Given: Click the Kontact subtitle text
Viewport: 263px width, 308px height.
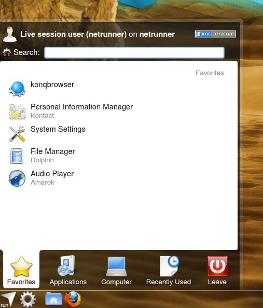Looking at the screenshot, I should pos(42,116).
